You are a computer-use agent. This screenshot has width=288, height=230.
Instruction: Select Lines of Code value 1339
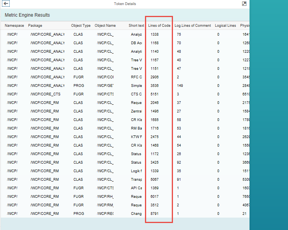[154, 171]
